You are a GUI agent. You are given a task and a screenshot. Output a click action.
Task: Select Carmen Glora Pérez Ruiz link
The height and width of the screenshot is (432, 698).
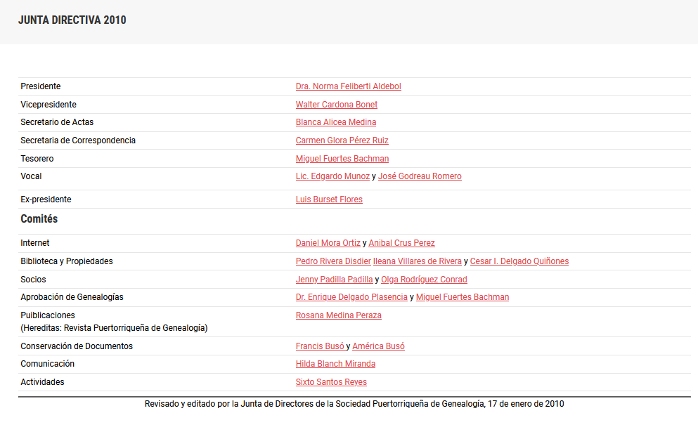coord(342,140)
